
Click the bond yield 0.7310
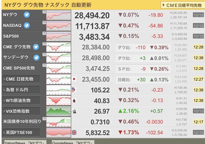(100, 122)
